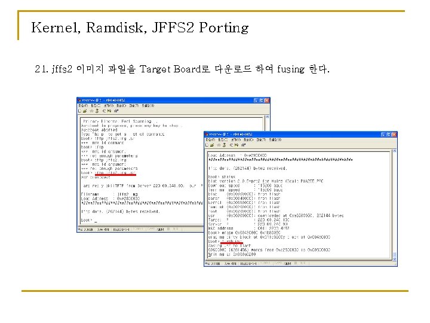The width and height of the screenshot is (430, 323).
Task: Click scroll-down arrow in front window scrollbar
Action: coord(394,259)
